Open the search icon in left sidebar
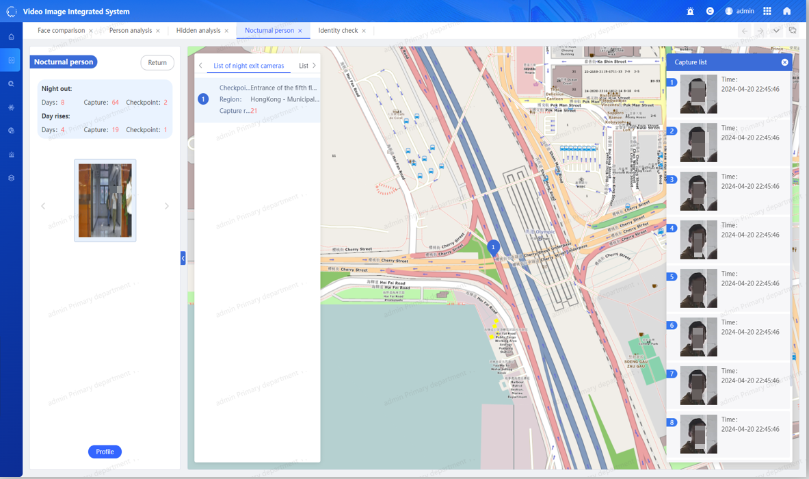The image size is (809, 479). (x=12, y=83)
